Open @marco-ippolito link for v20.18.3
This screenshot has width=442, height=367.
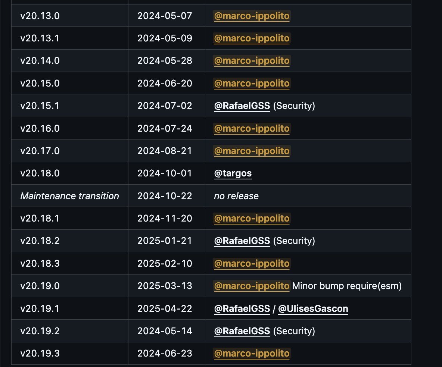click(252, 263)
